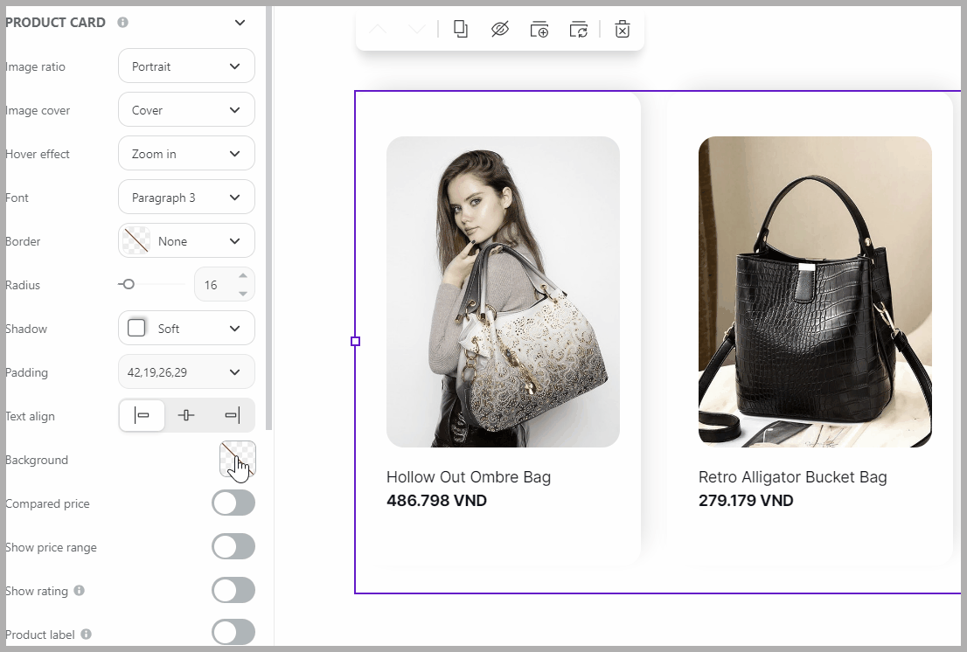
Task: Click the delete block trash icon
Action: click(x=623, y=29)
